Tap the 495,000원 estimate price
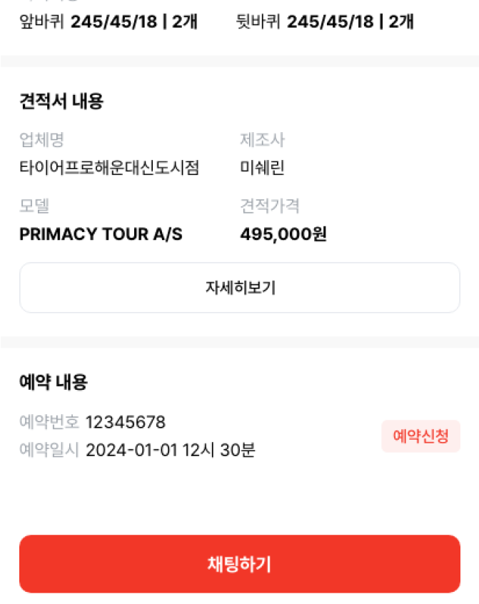 coord(283,234)
